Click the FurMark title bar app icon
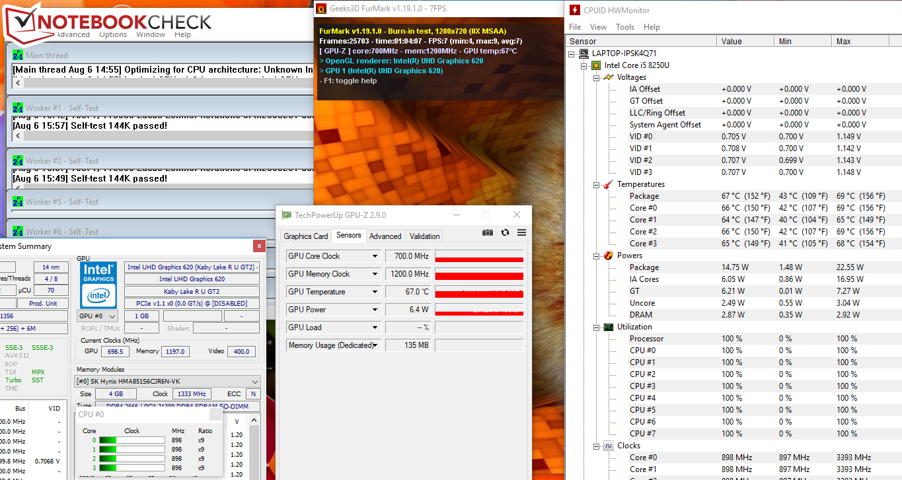This screenshot has width=902, height=480. tap(321, 9)
